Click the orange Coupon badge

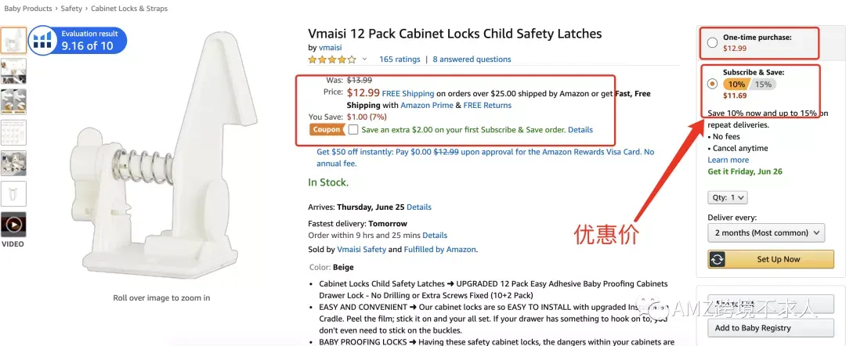(x=327, y=129)
